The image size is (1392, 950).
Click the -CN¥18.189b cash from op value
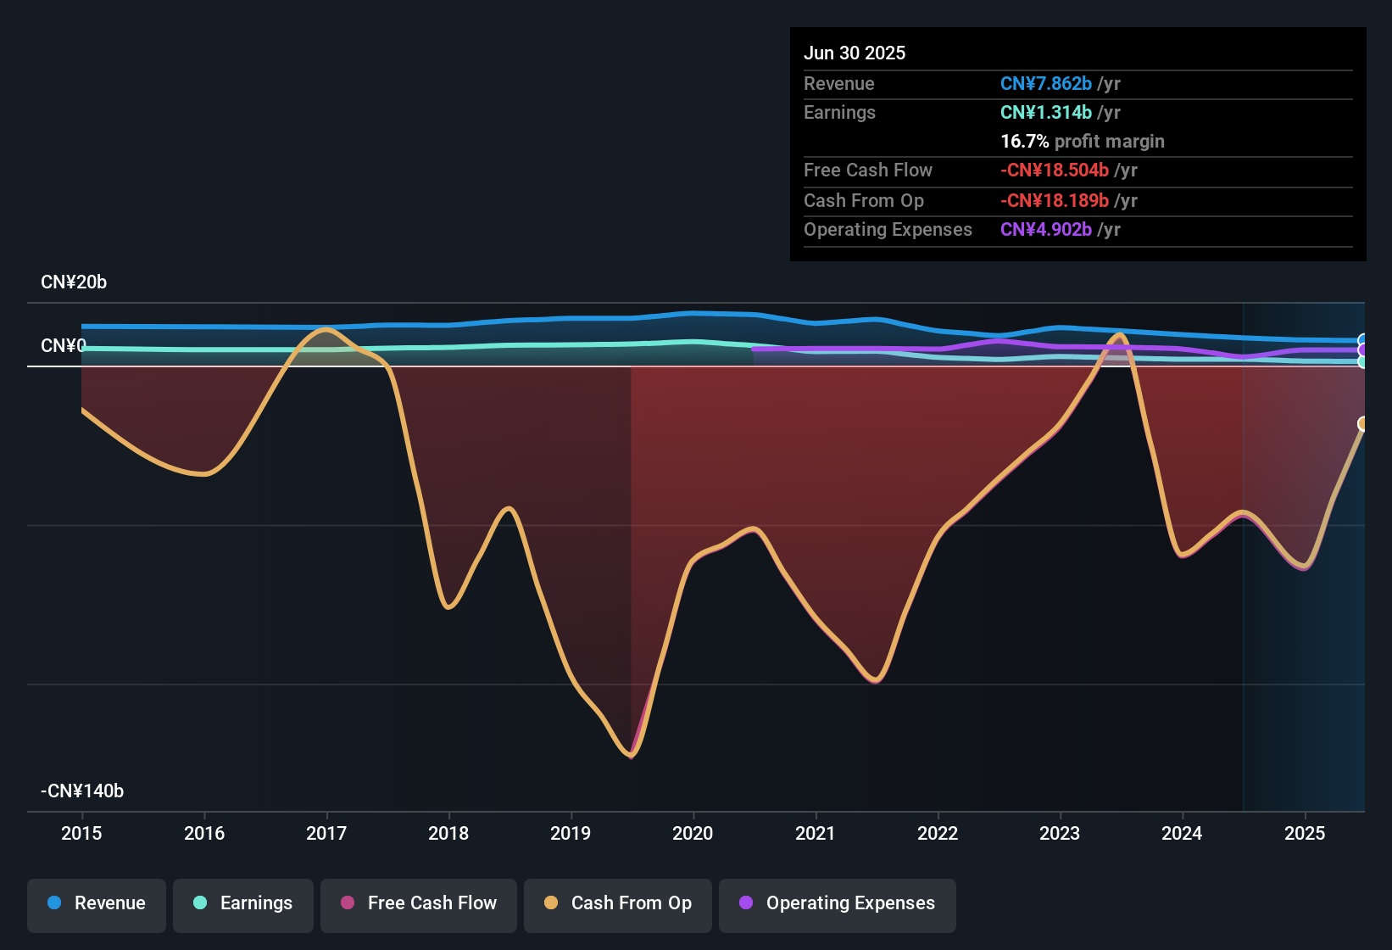(x=1055, y=200)
